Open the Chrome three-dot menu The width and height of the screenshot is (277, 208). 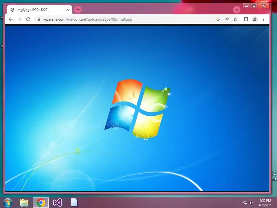[263, 19]
